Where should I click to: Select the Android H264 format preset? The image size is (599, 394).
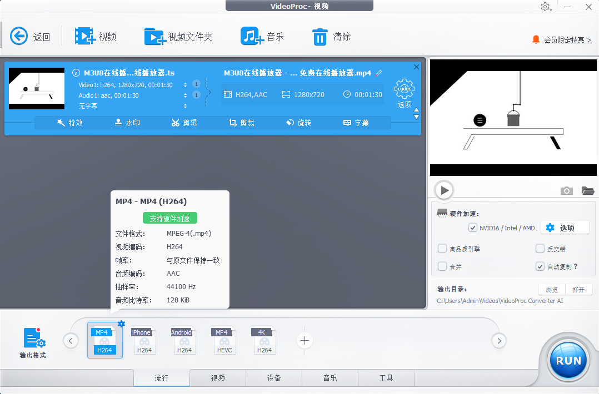click(x=184, y=341)
